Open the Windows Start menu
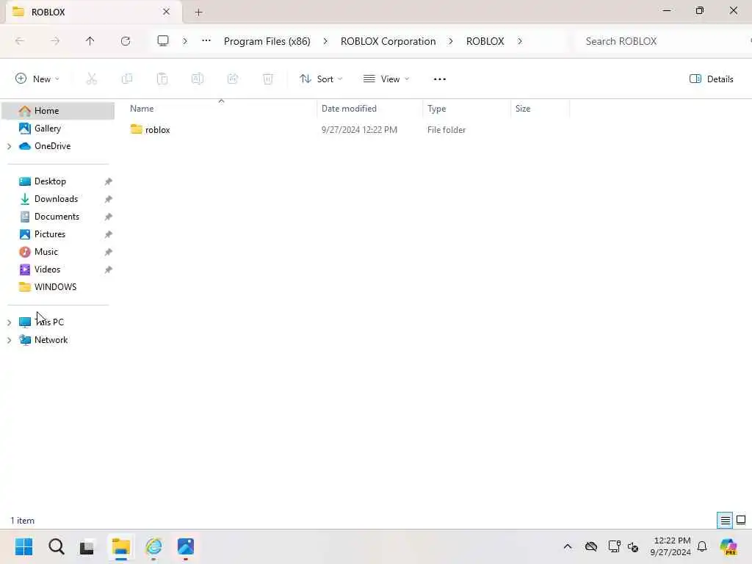 click(x=24, y=546)
